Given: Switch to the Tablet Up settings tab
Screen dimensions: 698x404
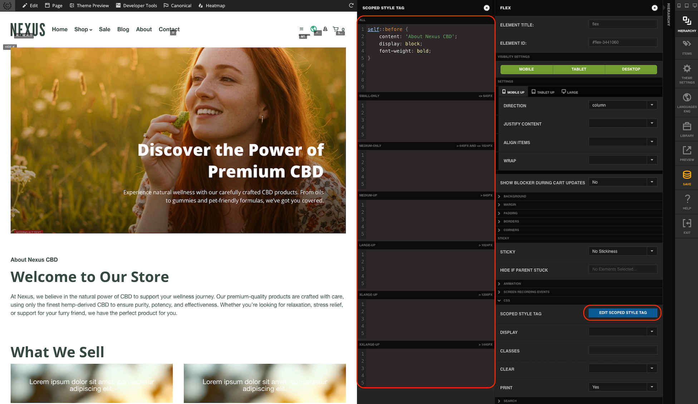Looking at the screenshot, I should click(543, 92).
